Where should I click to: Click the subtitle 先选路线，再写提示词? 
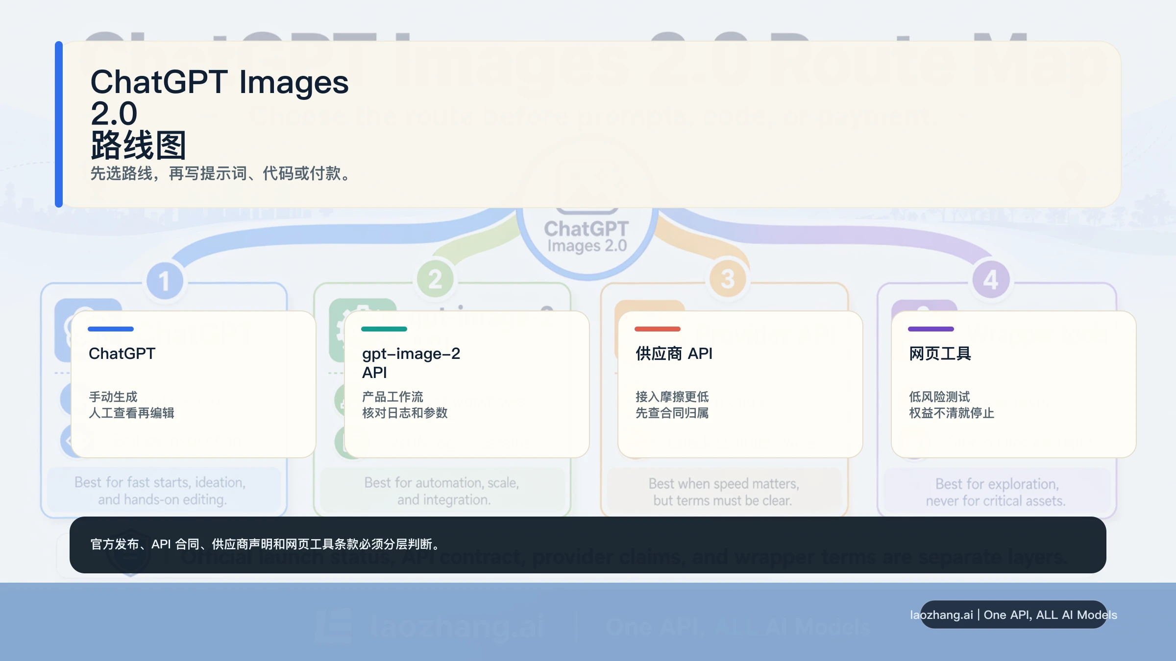tap(220, 173)
